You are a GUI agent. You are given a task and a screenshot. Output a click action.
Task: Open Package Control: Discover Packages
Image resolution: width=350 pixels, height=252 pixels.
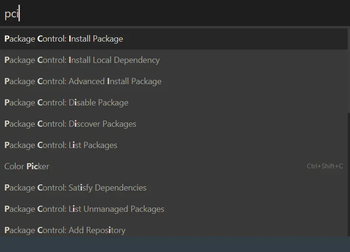coord(70,124)
